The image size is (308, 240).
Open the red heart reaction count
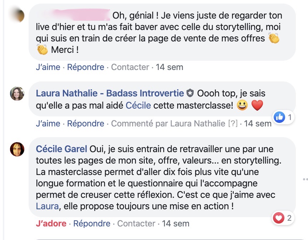[x=284, y=217]
